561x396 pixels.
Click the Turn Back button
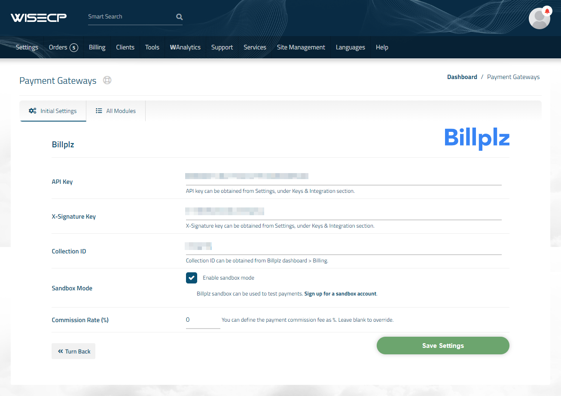point(73,351)
